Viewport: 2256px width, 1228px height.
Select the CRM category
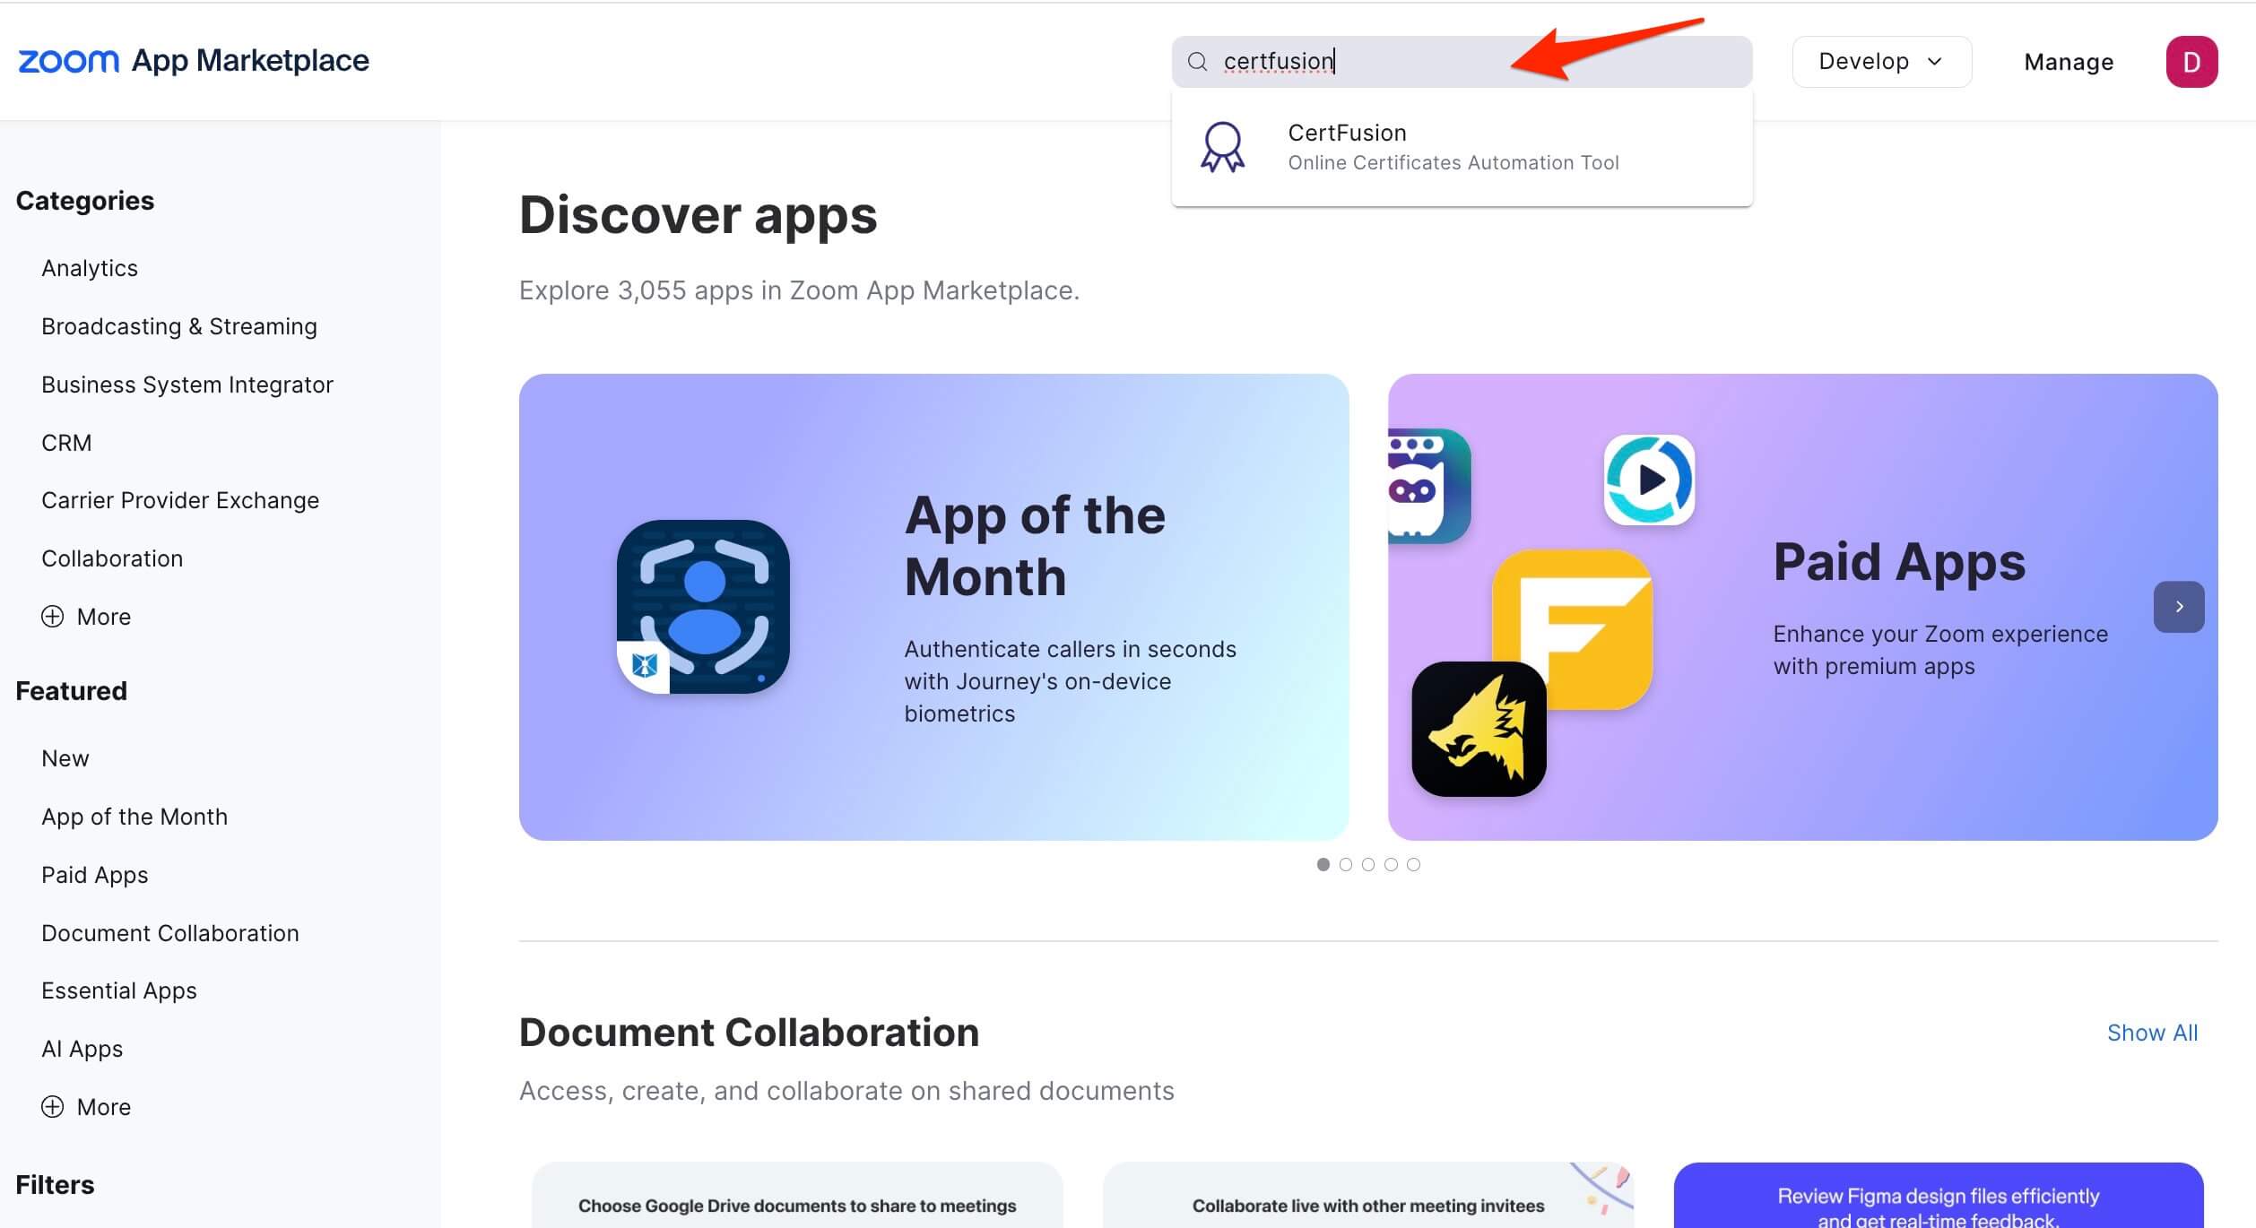tap(66, 443)
